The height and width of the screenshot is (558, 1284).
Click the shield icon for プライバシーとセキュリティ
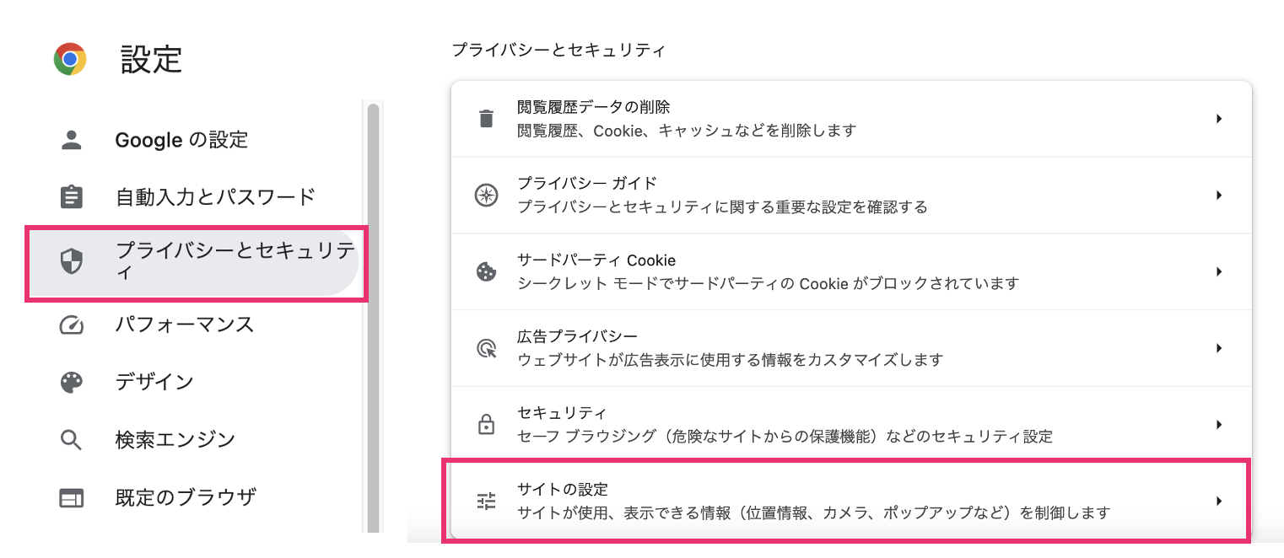point(72,262)
